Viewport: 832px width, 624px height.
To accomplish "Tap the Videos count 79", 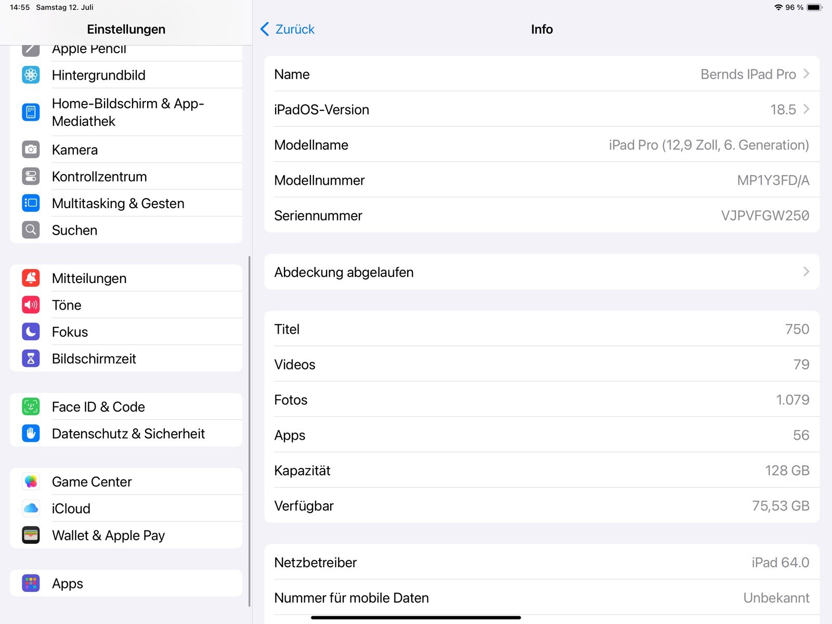I will point(801,365).
